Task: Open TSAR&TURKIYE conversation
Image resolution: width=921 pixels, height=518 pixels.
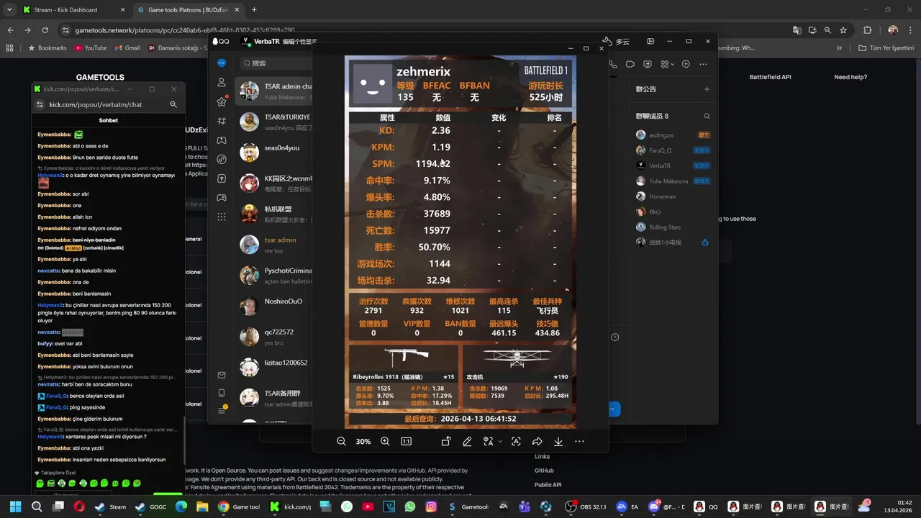Action: click(275, 122)
